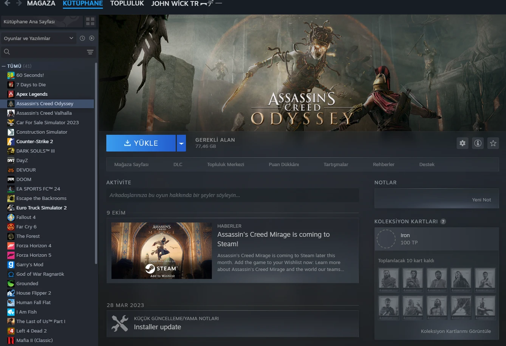The height and width of the screenshot is (346, 506).
Task: Click the ready-to-play filter icon
Action: coord(92,38)
